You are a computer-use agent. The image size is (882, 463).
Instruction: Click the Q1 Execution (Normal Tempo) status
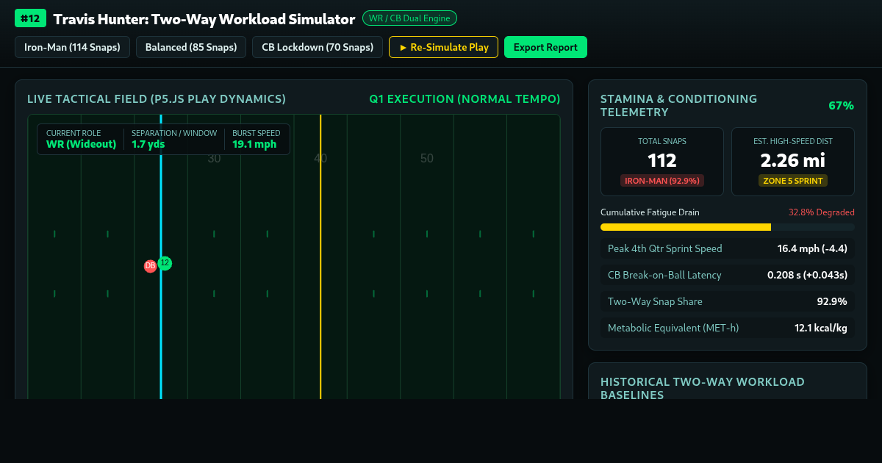(465, 99)
